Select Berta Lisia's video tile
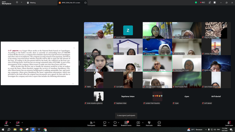The width and height of the screenshot is (235, 132). [128, 47]
